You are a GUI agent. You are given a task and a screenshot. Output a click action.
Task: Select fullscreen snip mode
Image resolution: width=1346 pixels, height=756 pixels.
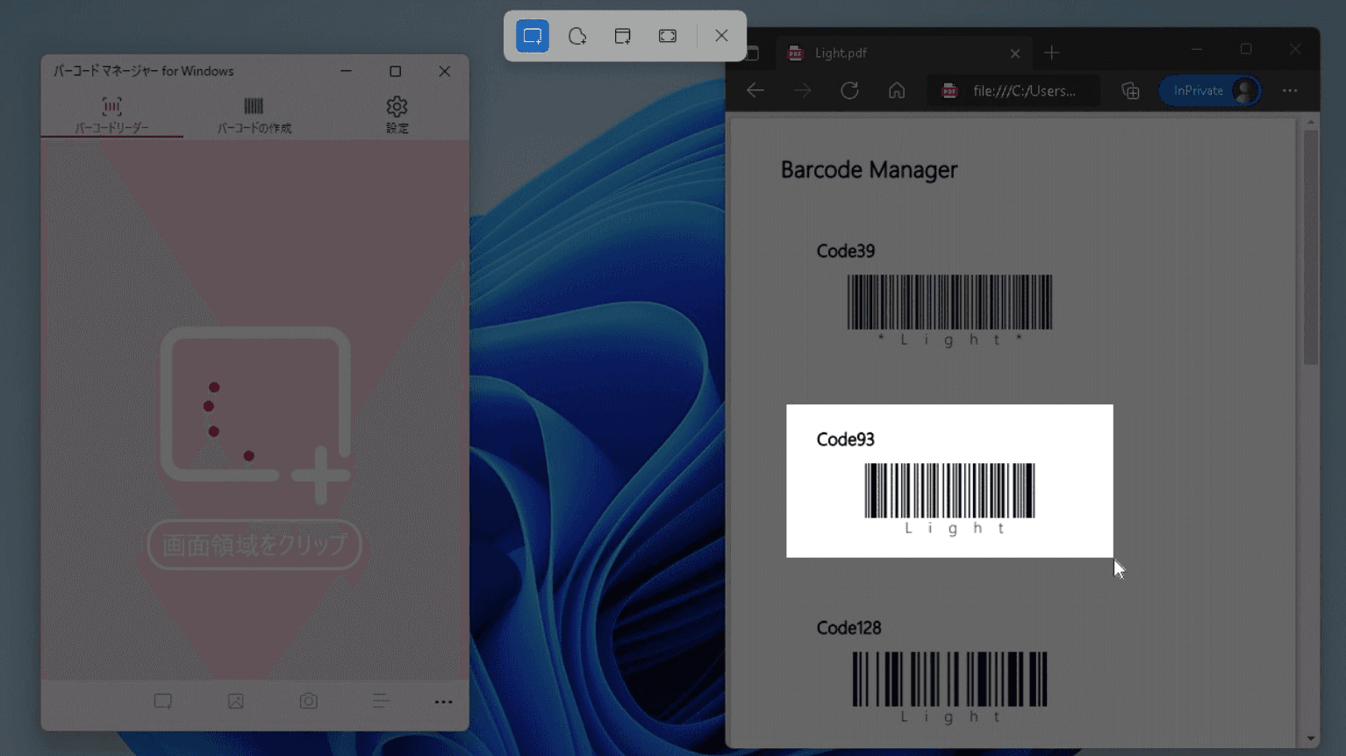668,36
